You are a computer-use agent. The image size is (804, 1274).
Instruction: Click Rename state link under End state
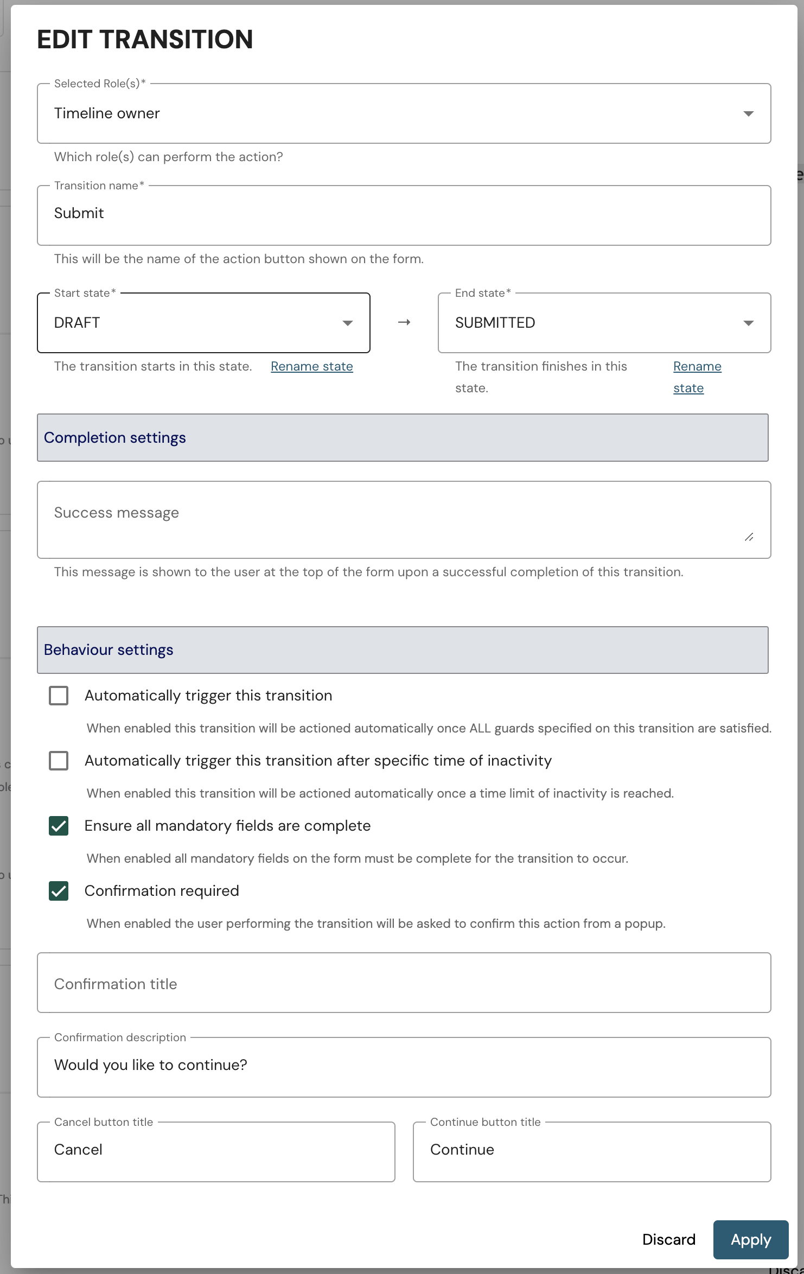(x=697, y=377)
